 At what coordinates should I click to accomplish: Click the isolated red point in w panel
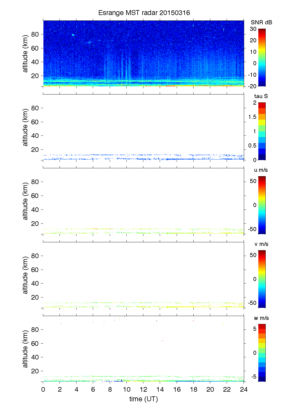162,341
